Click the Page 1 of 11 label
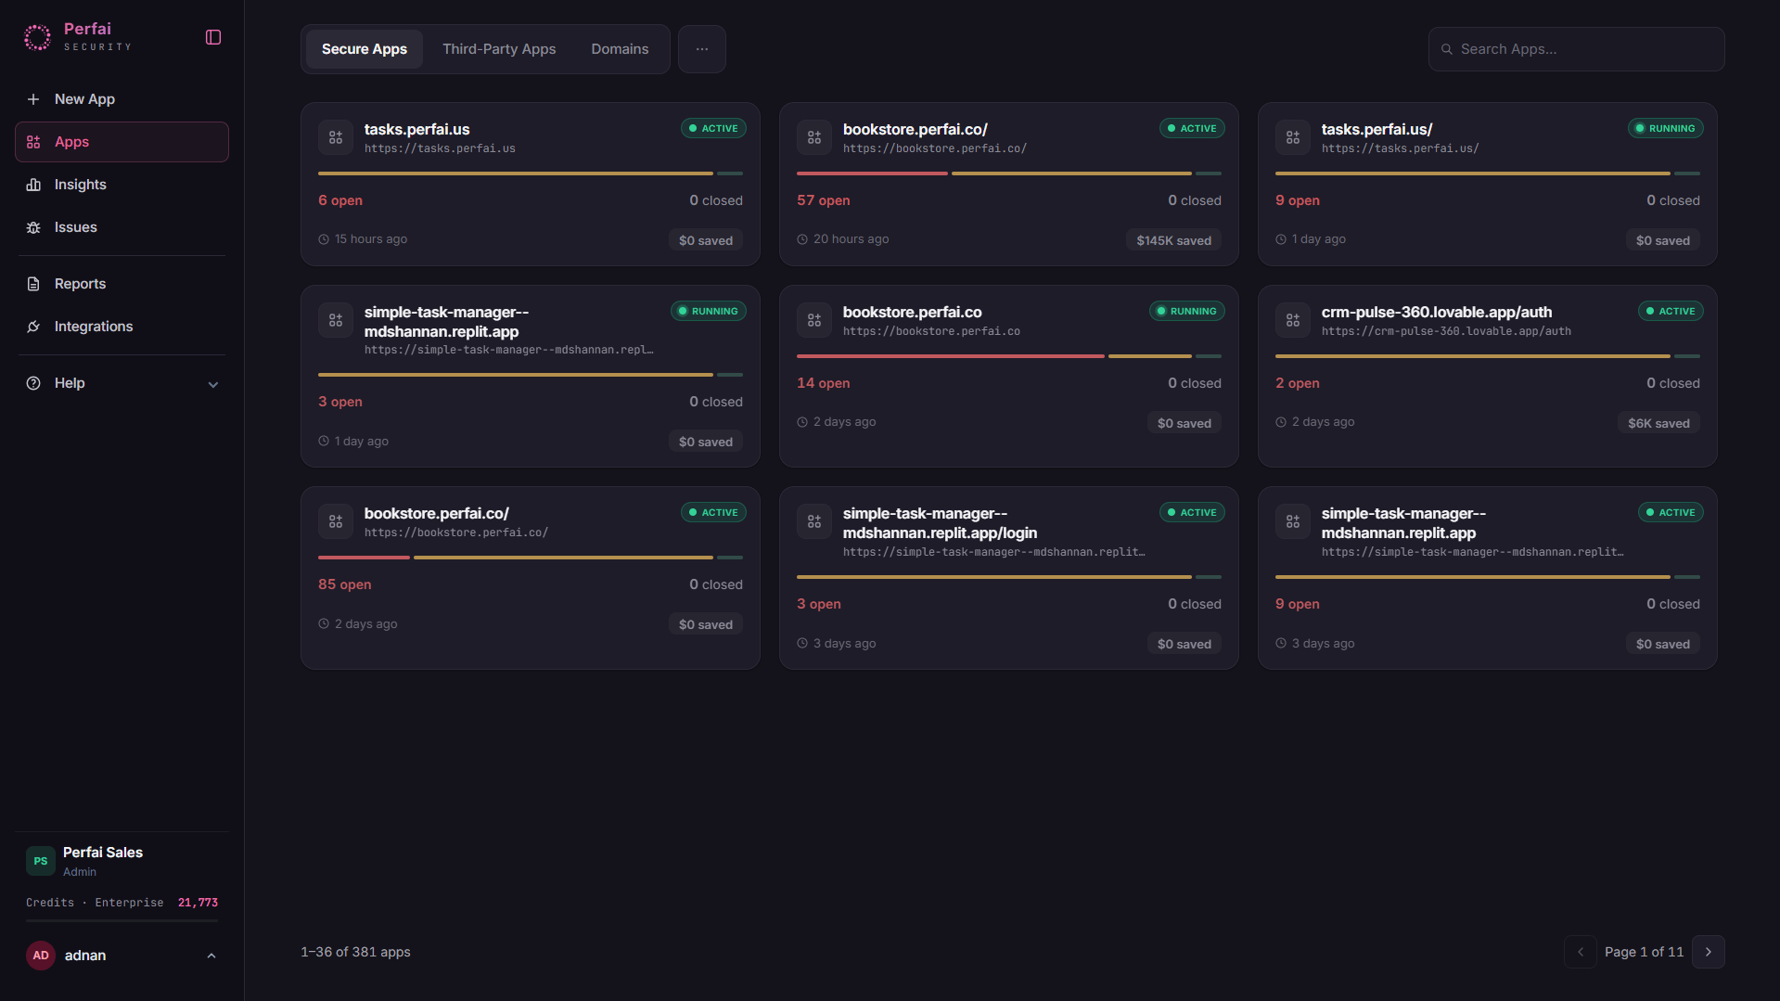Screen dimensions: 1780x1001 click(1644, 952)
